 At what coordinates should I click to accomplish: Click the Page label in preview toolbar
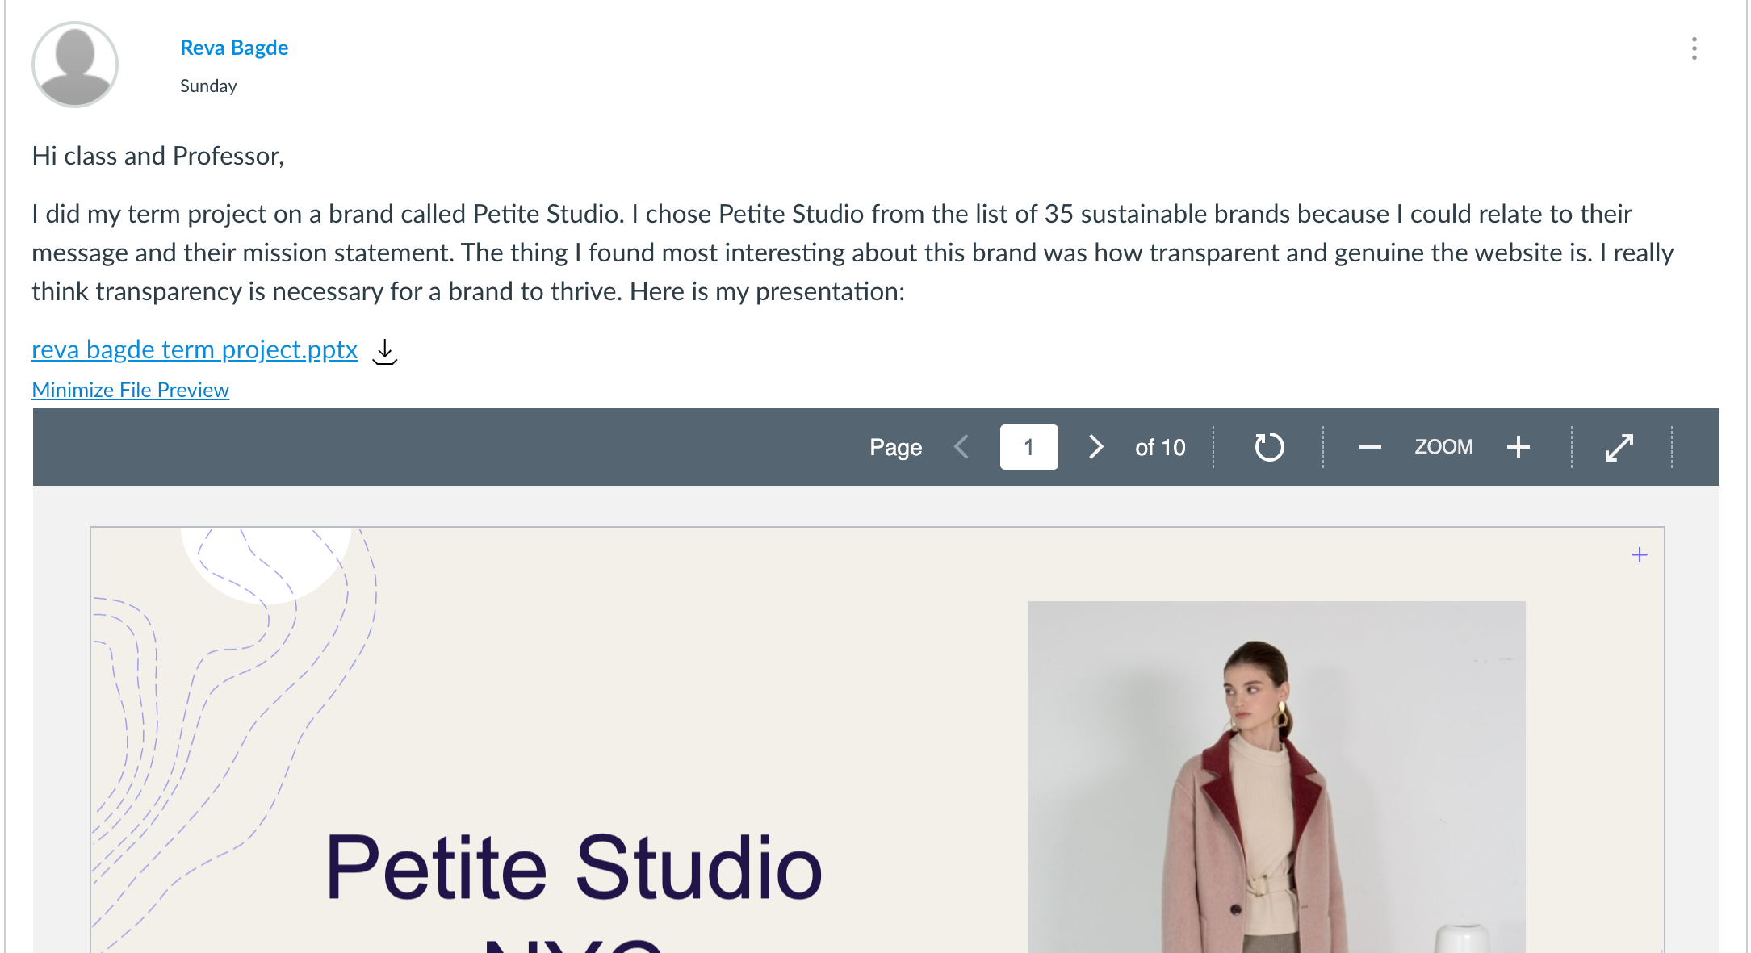[895, 447]
